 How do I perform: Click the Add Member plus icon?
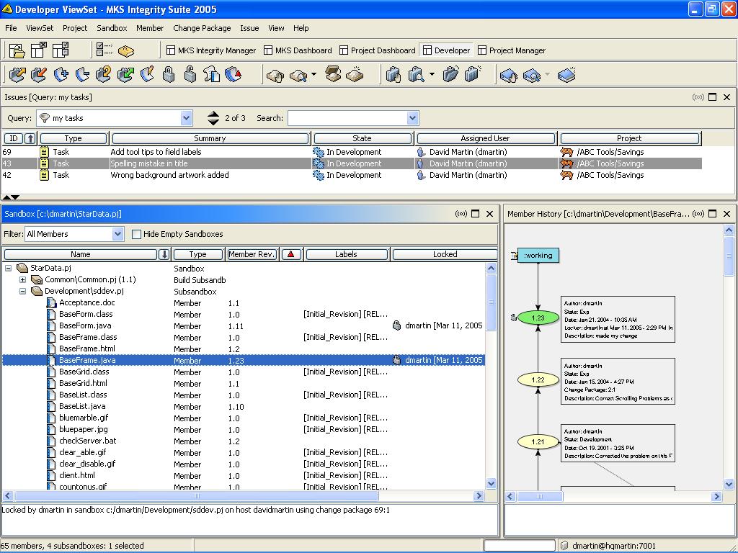pos(61,75)
